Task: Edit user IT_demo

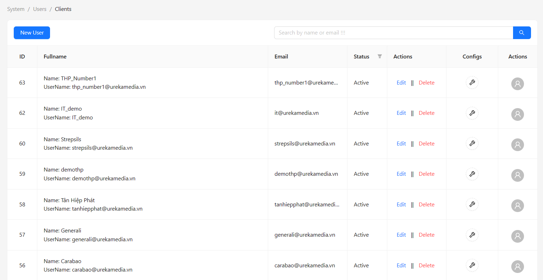Action: pos(401,113)
